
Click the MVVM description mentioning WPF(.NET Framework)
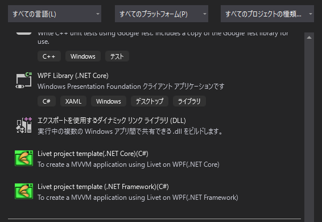(138, 198)
